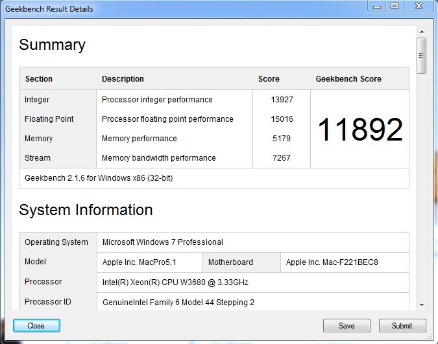Click the System Information heading
The width and height of the screenshot is (438, 344).
pos(86,210)
